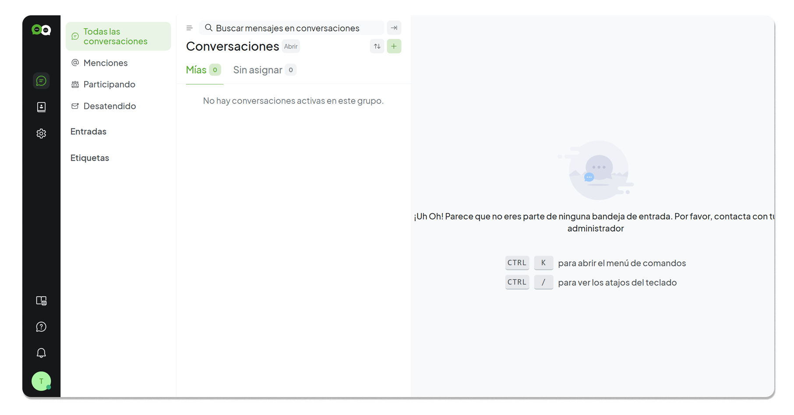
Task: Switch to the Mías tab
Action: click(196, 70)
